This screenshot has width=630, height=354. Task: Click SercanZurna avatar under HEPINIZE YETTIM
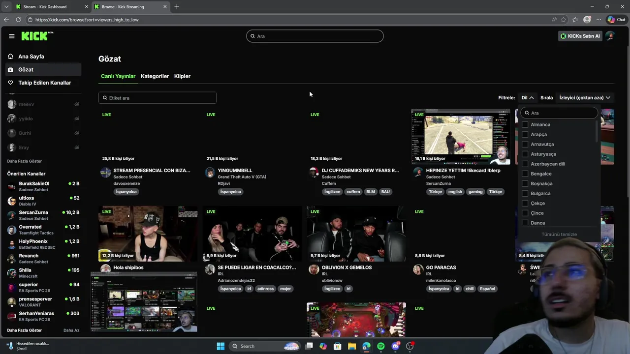(x=418, y=173)
